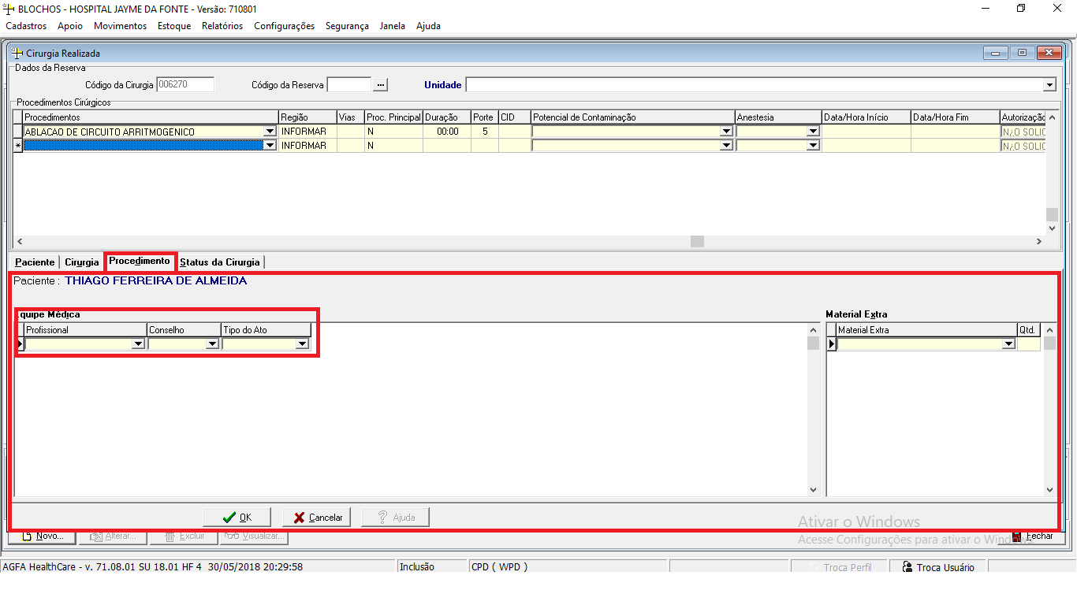
Task: Click the Fechar button
Action: 1033,536
